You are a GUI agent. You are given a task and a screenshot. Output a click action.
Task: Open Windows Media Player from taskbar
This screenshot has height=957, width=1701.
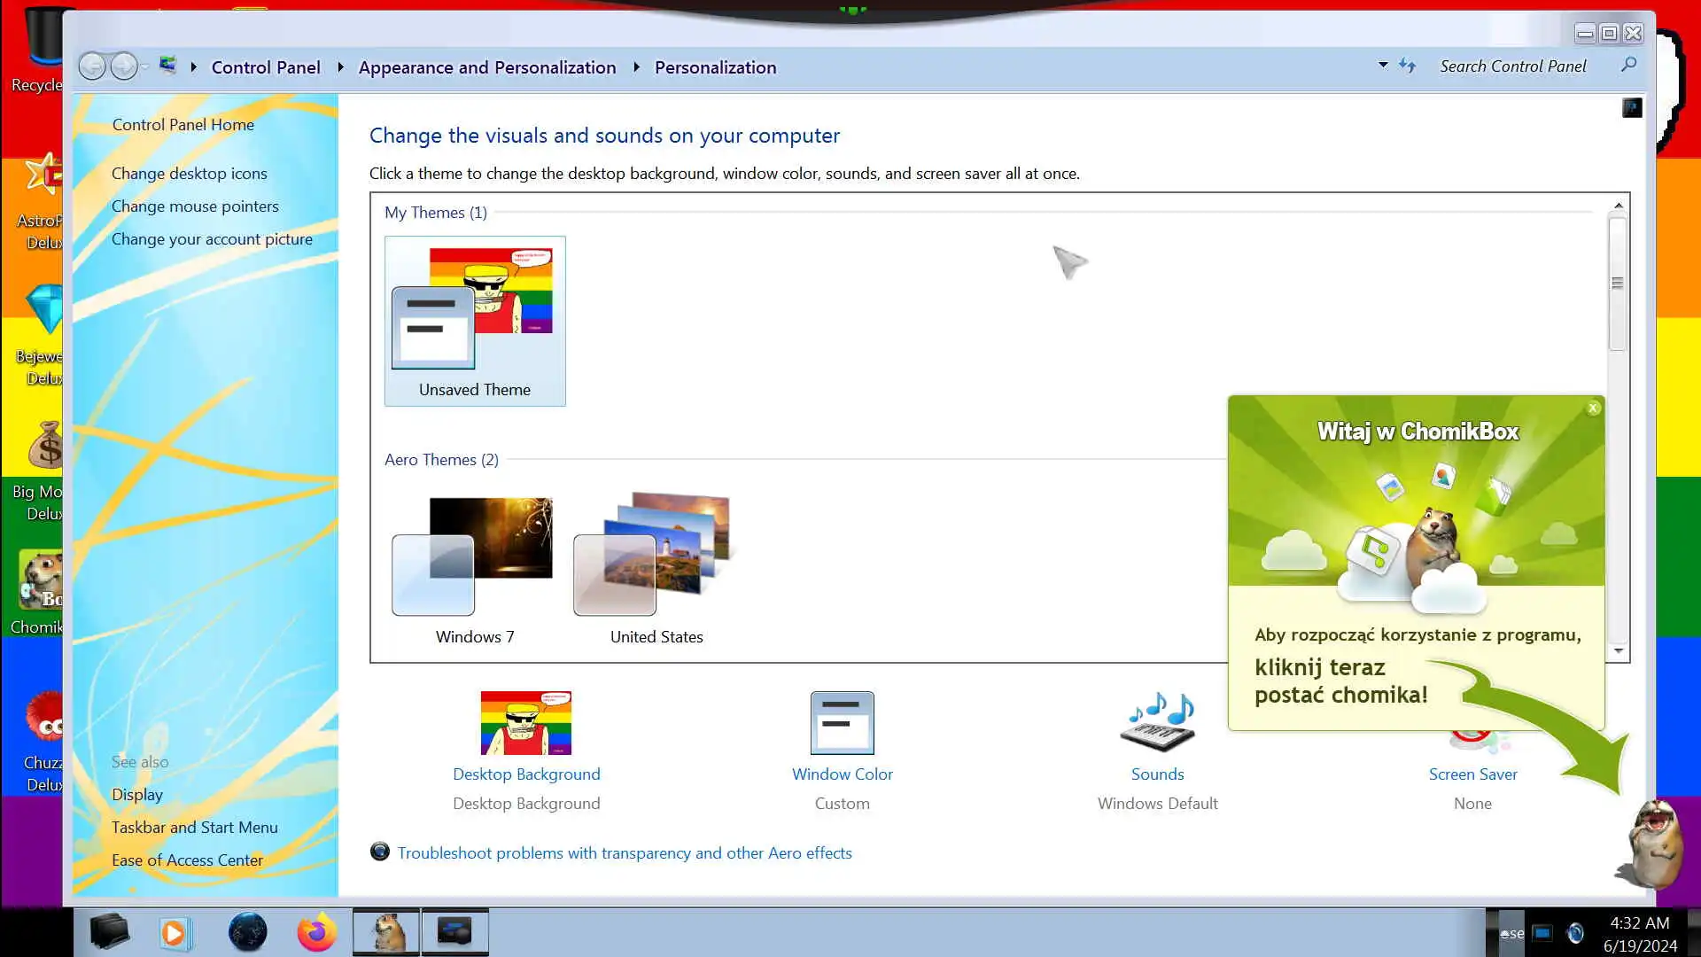tap(175, 932)
